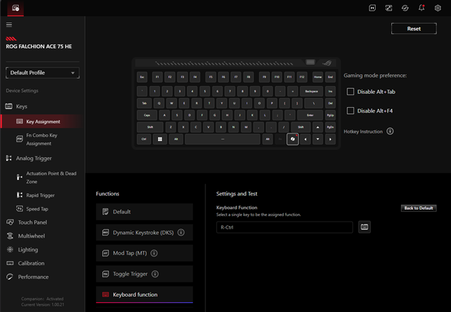Screen dimensions: 451x312
Task: Select the Backspace key on keyboard image
Action: 312,91
